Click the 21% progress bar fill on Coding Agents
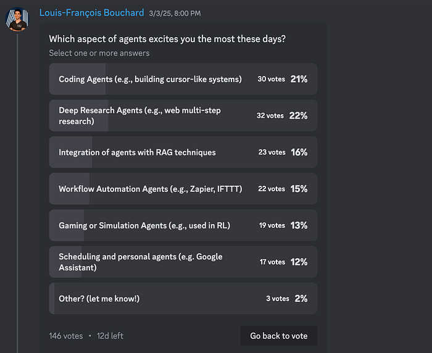This screenshot has width=432, height=353. coord(77,79)
